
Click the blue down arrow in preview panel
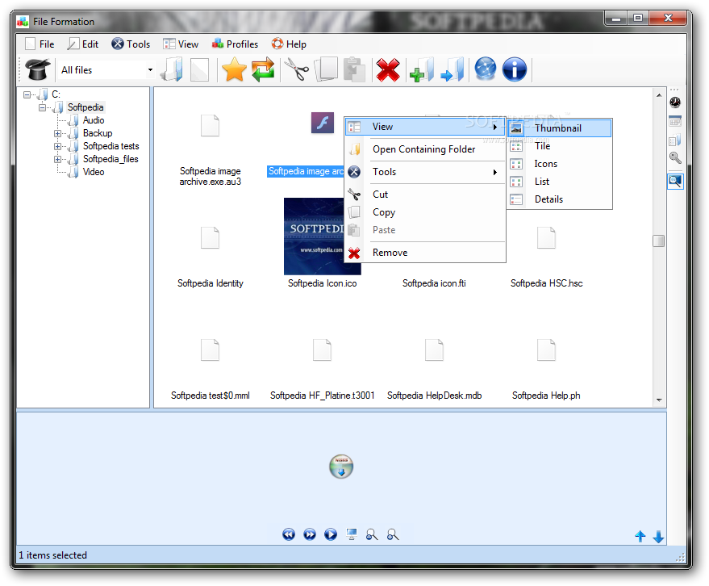pyautogui.click(x=658, y=537)
